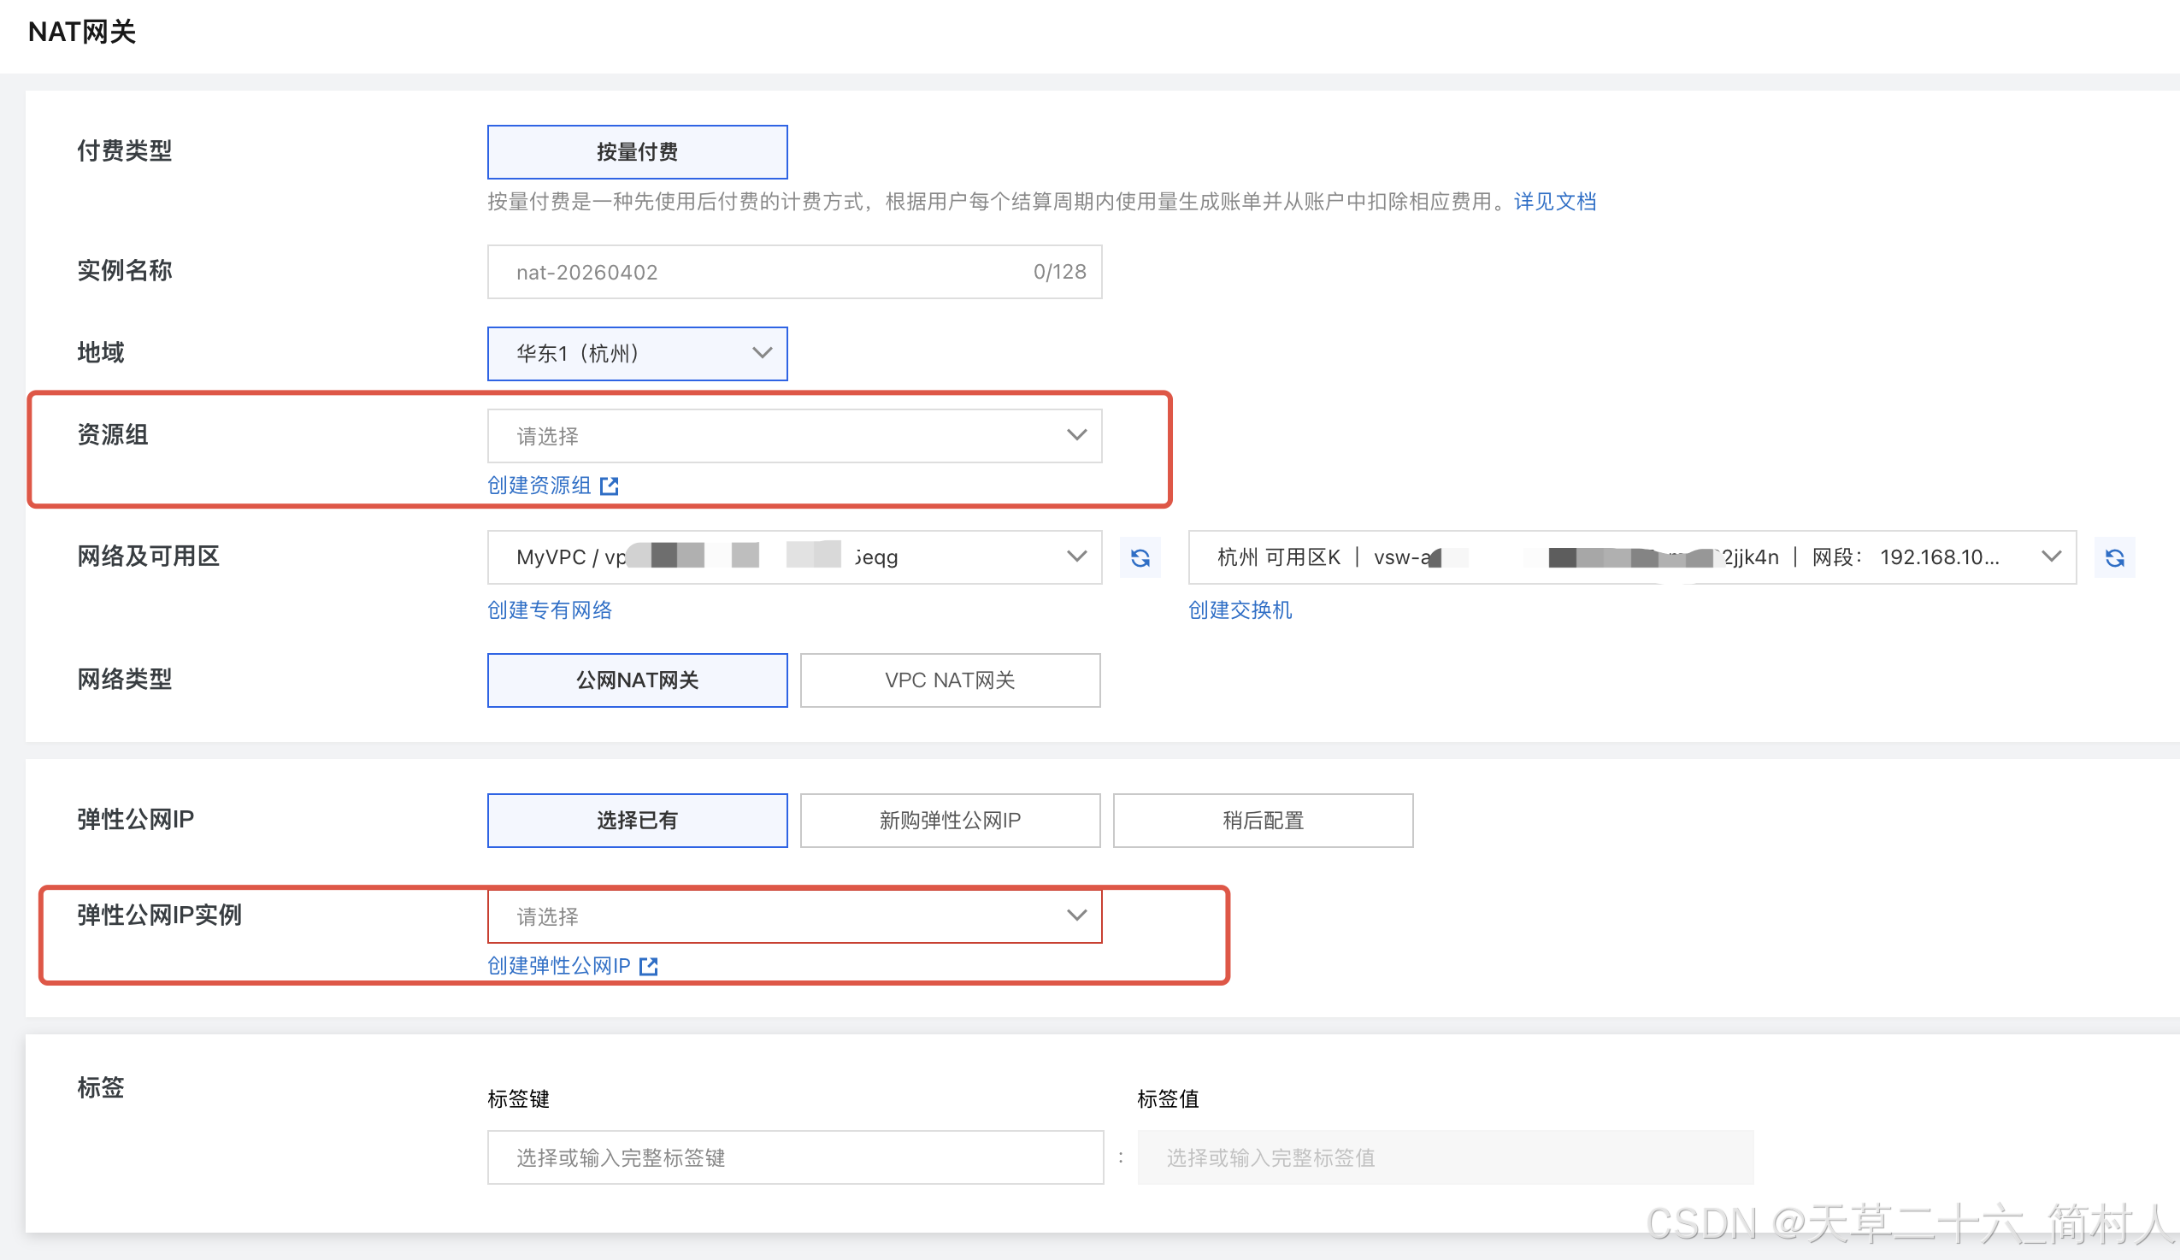Choose 新购弹性公网IP option
2180x1260 pixels.
pos(950,821)
